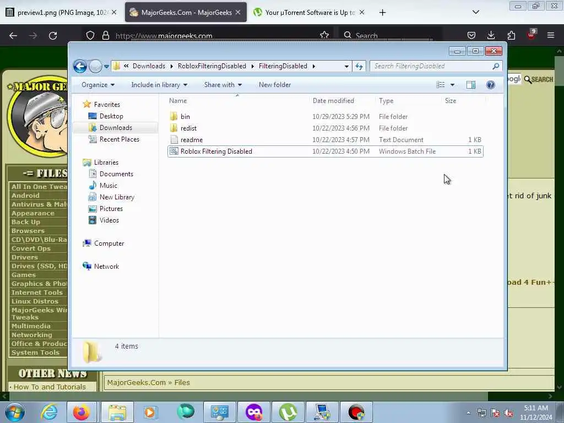Click the refresh button next to address bar
The width and height of the screenshot is (564, 423).
359,66
